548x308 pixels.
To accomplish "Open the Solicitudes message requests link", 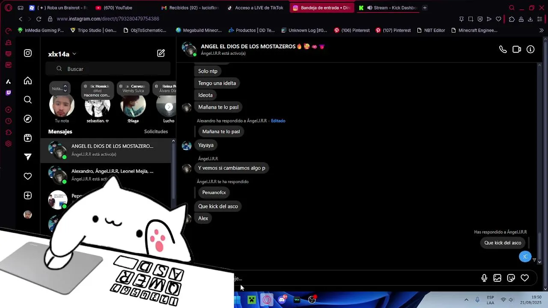I will [x=156, y=132].
